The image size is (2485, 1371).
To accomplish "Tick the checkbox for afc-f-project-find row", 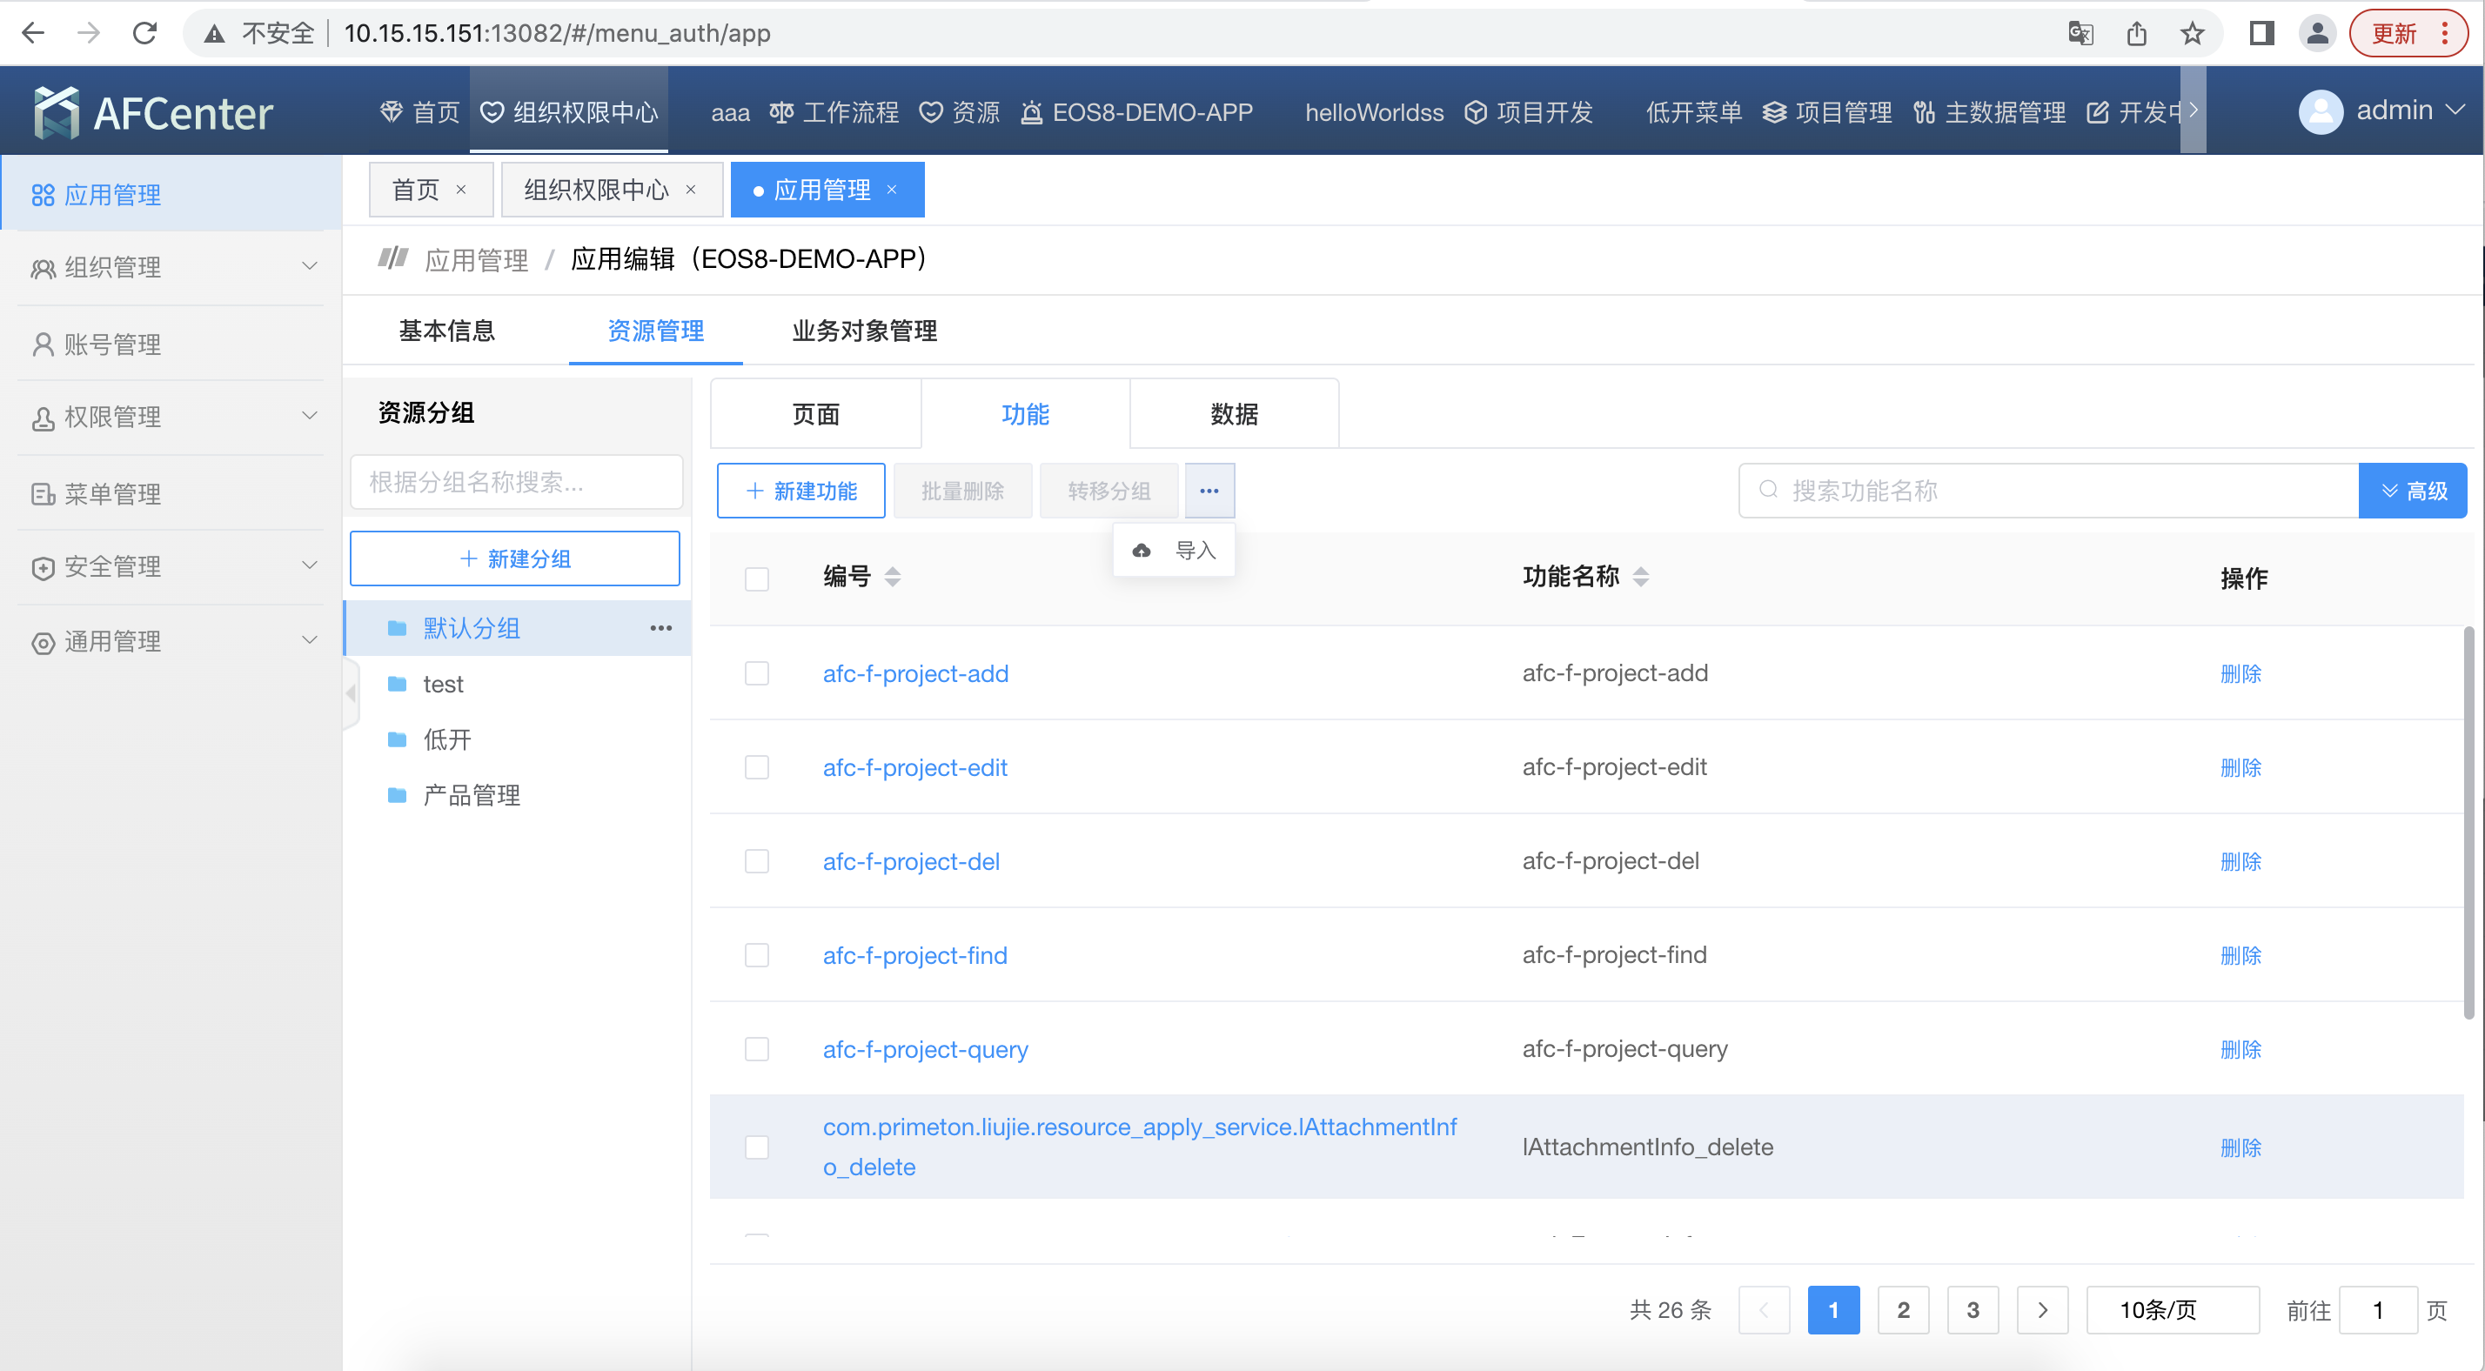I will [x=756, y=955].
